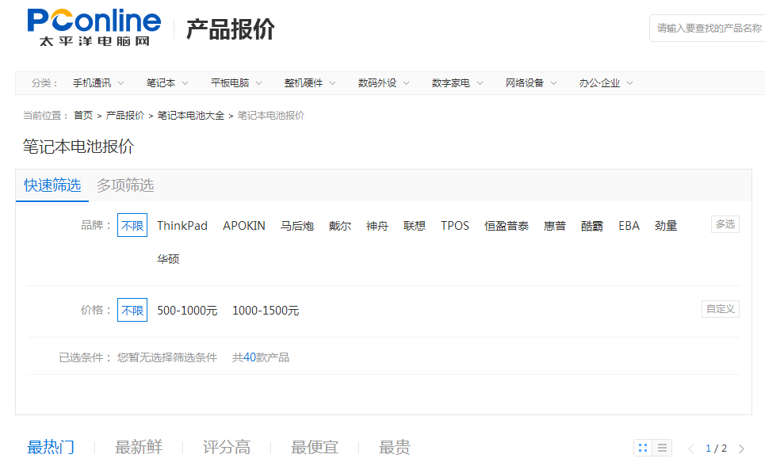Filter by TPOS brand

pos(455,226)
